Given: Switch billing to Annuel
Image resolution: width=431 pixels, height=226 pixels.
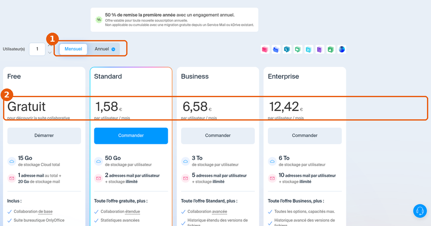Looking at the screenshot, I should (x=105, y=49).
